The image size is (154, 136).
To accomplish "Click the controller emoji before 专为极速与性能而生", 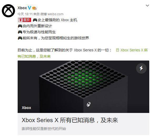I will [20, 32].
